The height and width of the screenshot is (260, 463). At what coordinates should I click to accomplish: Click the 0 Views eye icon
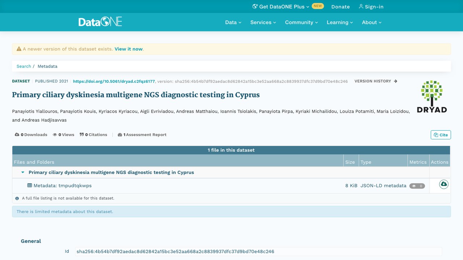pyautogui.click(x=55, y=135)
